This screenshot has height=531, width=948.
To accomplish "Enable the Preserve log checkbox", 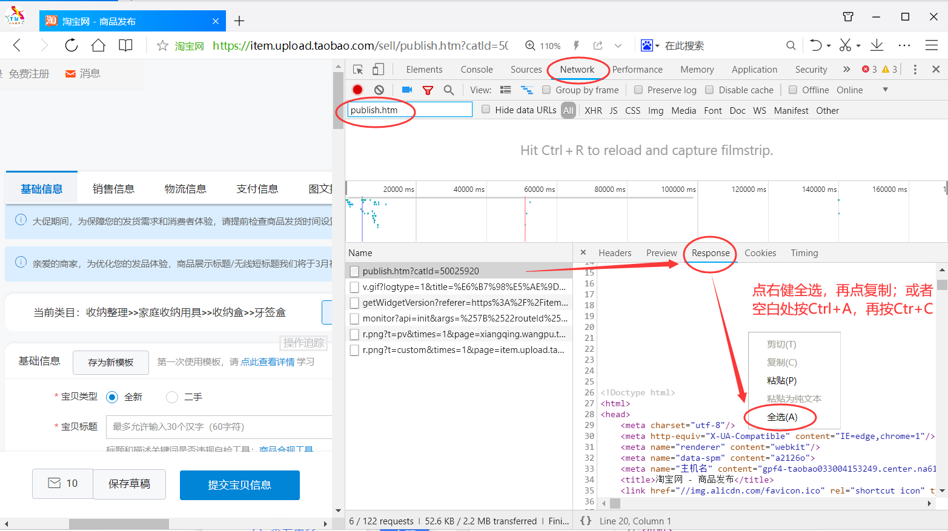I will tap(638, 90).
